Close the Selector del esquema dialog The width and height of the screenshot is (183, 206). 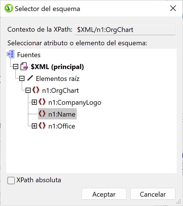coord(173,8)
